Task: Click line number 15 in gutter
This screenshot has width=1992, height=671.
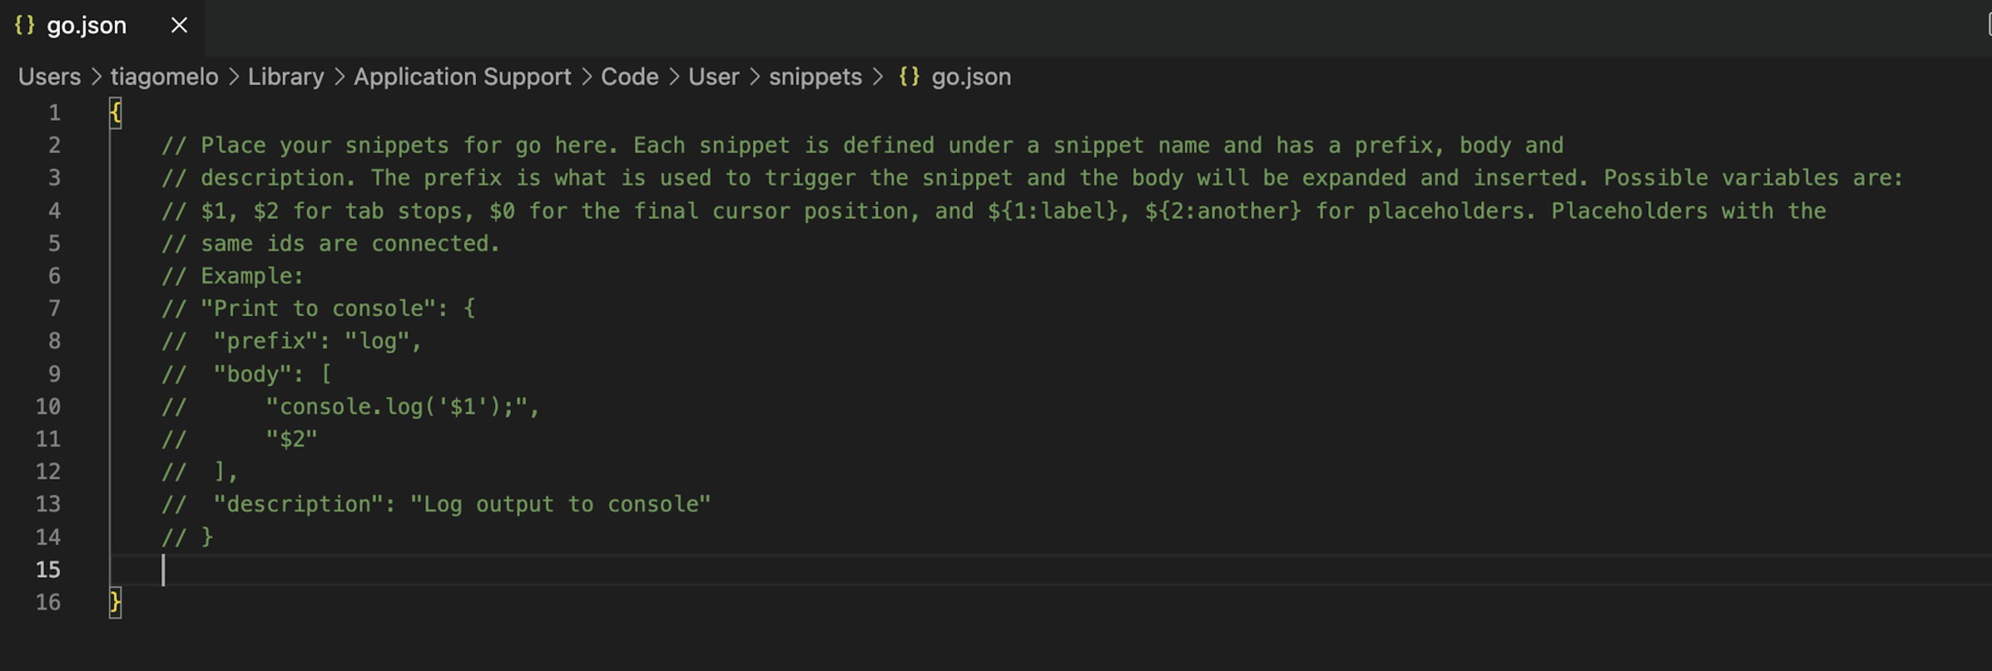Action: (48, 570)
